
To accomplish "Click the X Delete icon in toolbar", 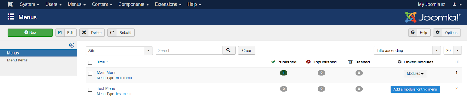I will point(84,32).
